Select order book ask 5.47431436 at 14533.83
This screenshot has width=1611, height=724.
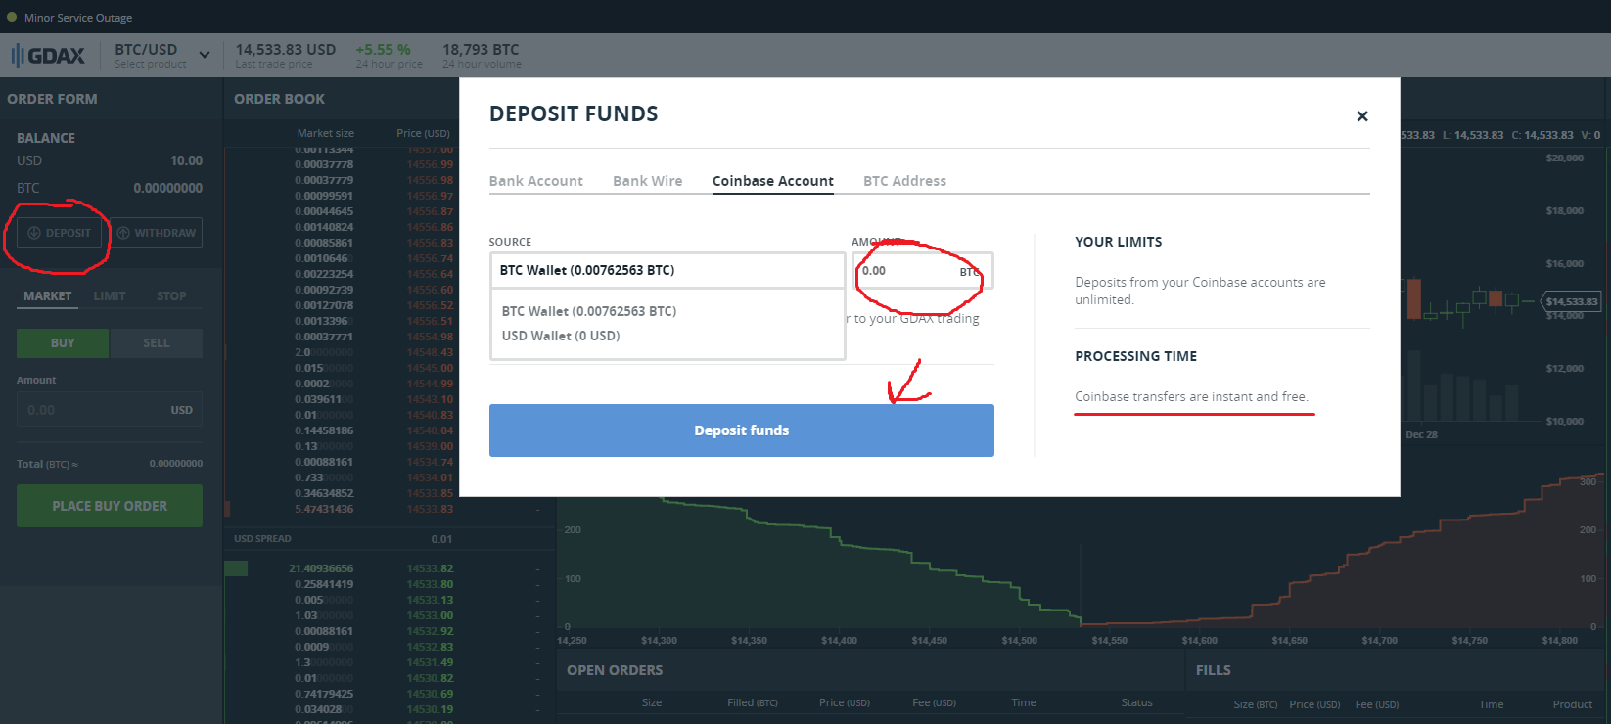point(390,509)
